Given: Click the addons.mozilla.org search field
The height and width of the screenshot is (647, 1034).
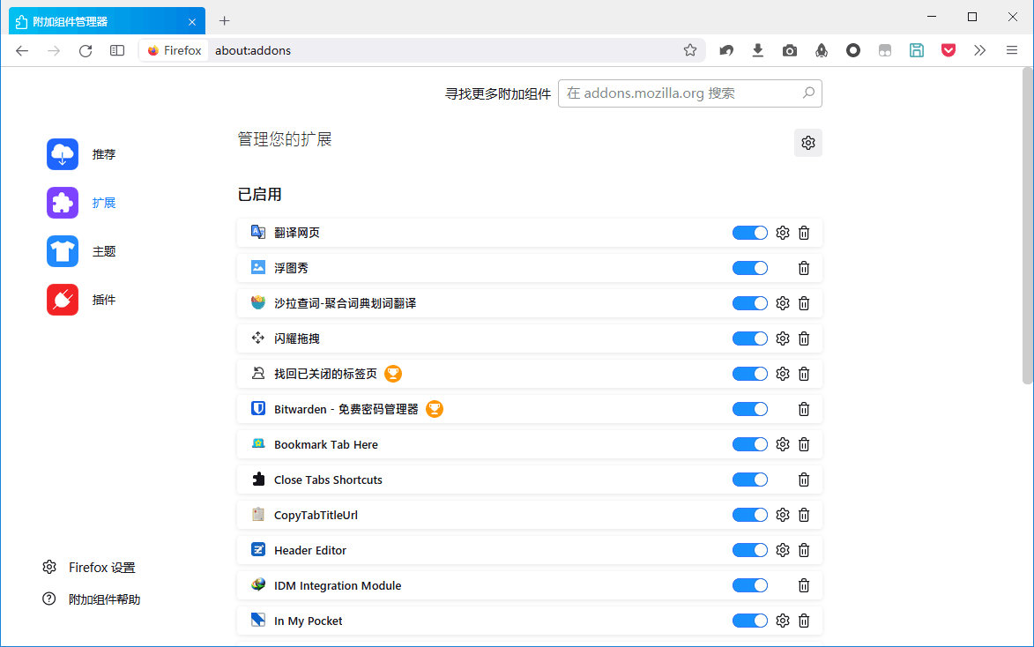Looking at the screenshot, I should [x=689, y=93].
